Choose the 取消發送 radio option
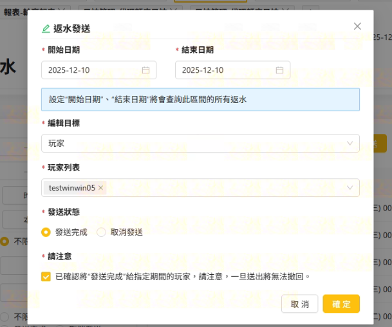The height and width of the screenshot is (327, 392). point(101,232)
